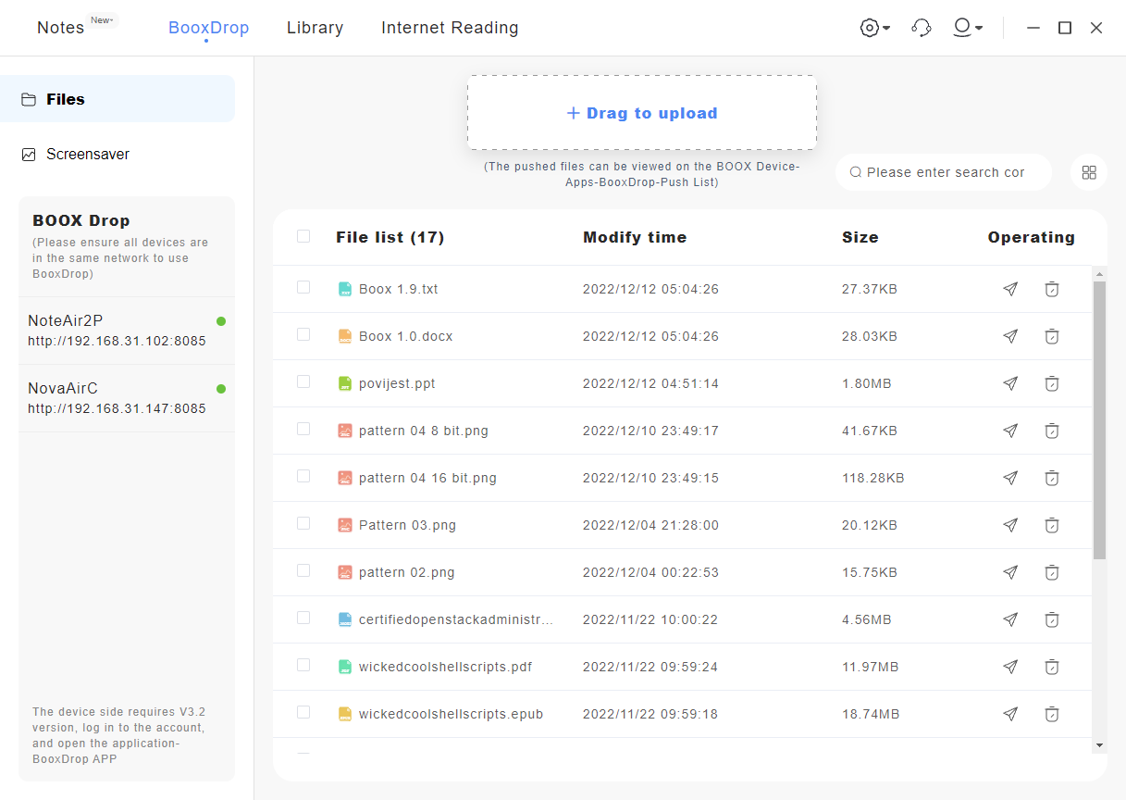Image resolution: width=1126 pixels, height=800 pixels.
Task: Open the user account dropdown
Action: tap(968, 28)
